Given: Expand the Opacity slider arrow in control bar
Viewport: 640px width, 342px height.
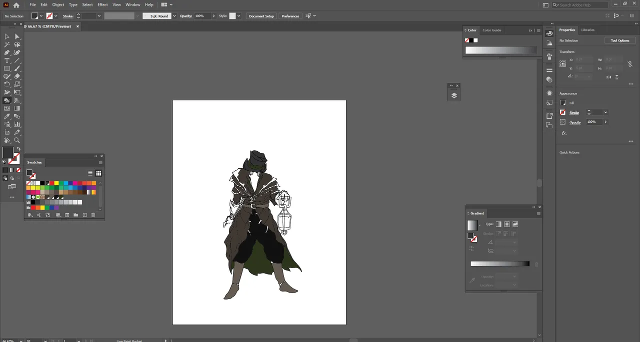Looking at the screenshot, I should pyautogui.click(x=213, y=16).
